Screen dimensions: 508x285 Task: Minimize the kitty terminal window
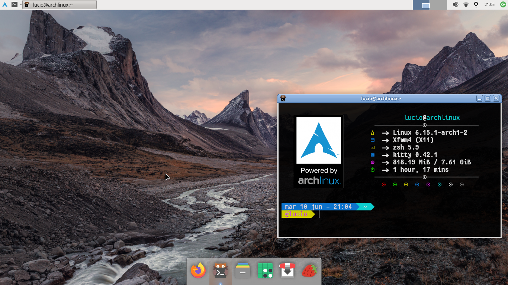[x=480, y=98]
